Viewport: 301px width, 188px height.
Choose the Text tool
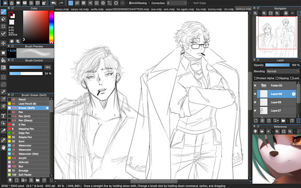click(x=4, y=115)
